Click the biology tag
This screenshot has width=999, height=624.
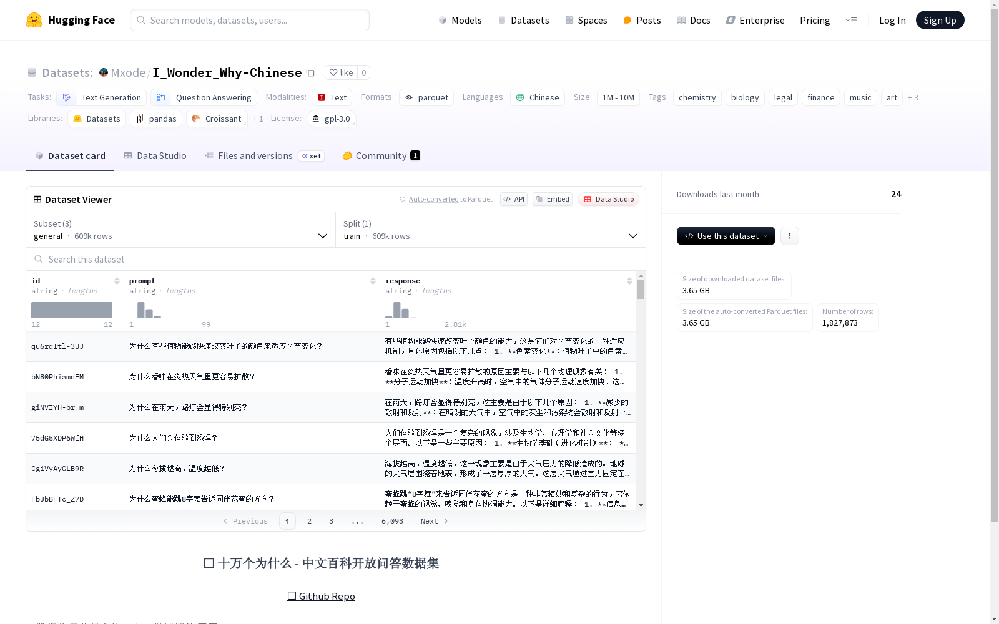click(x=745, y=97)
